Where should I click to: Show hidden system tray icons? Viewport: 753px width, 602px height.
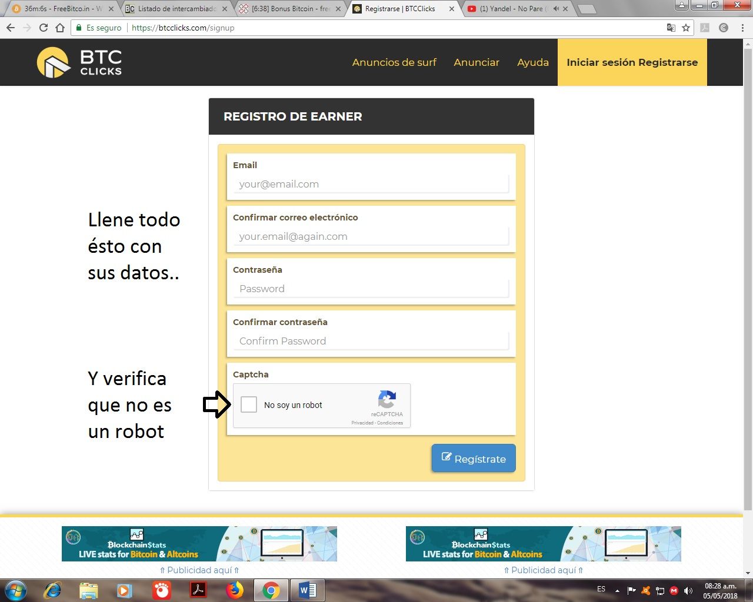[617, 590]
